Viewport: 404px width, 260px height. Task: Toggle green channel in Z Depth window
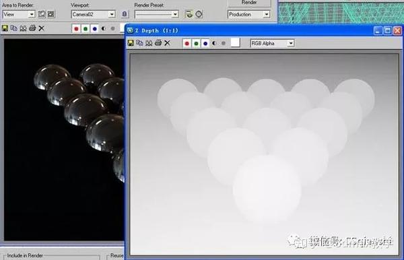(x=196, y=43)
